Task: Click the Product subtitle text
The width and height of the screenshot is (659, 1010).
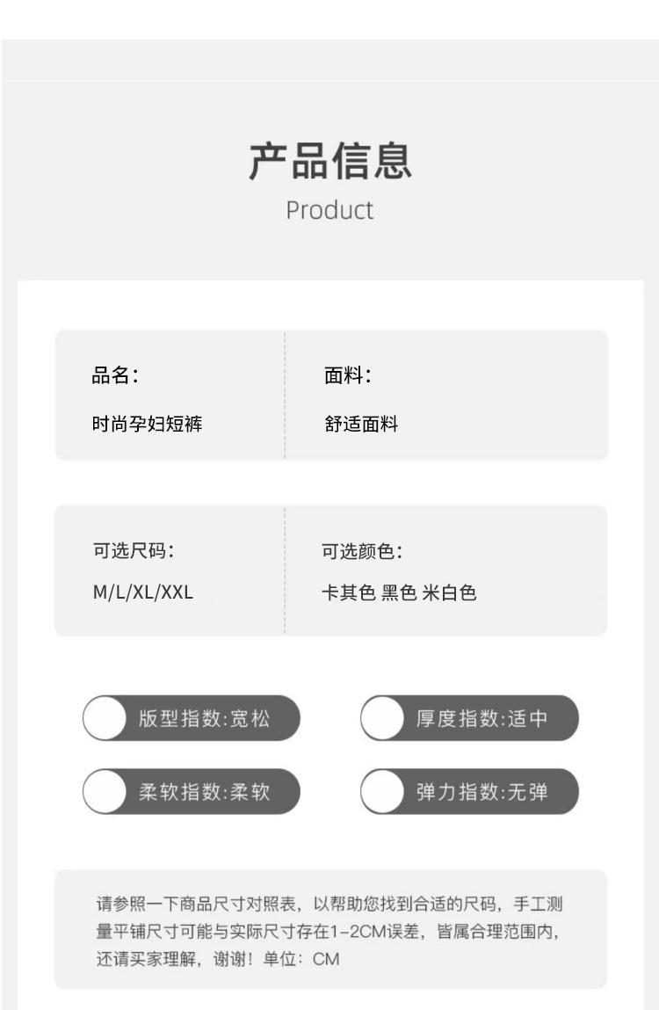Action: [x=329, y=210]
